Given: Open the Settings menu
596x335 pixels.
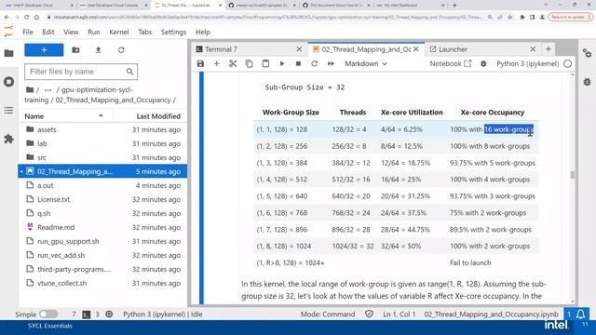Looking at the screenshot, I should [x=173, y=32].
